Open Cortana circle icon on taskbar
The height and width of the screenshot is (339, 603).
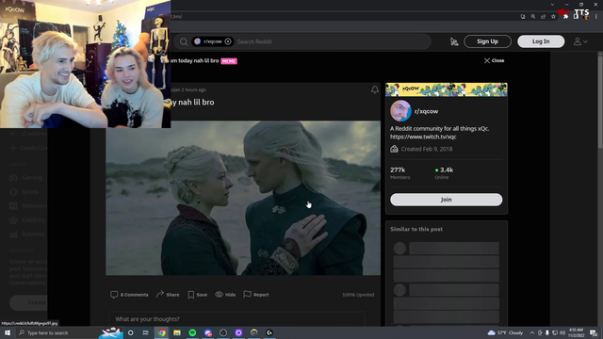click(x=131, y=332)
